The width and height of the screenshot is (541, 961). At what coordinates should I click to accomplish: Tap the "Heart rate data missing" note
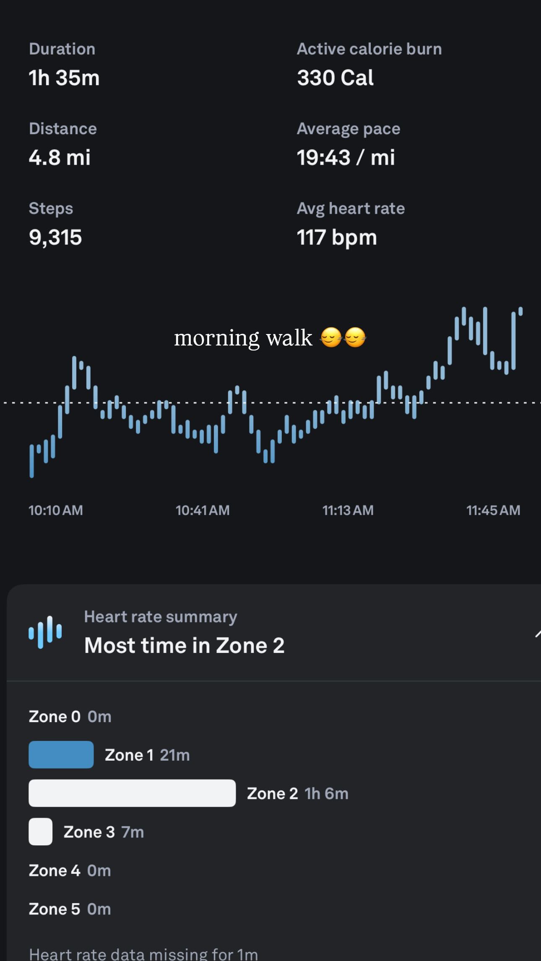pos(143,954)
